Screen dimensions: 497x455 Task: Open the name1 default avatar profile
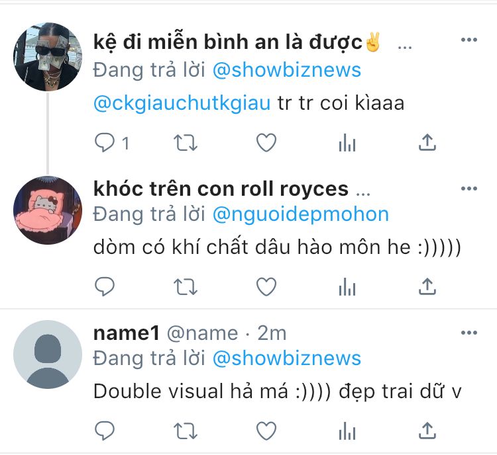(48, 354)
